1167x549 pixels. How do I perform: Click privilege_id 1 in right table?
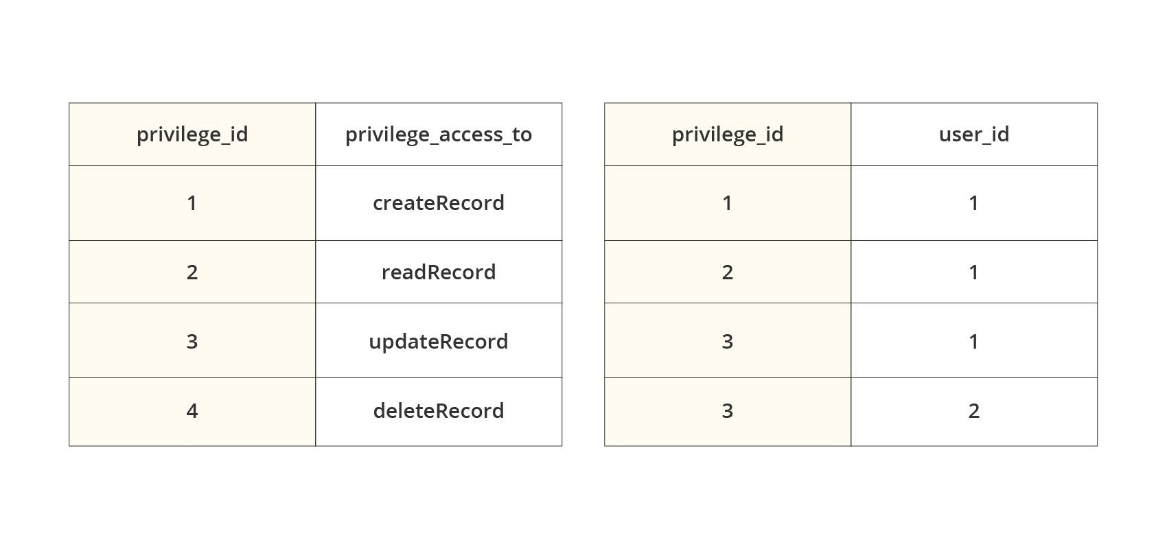728,203
